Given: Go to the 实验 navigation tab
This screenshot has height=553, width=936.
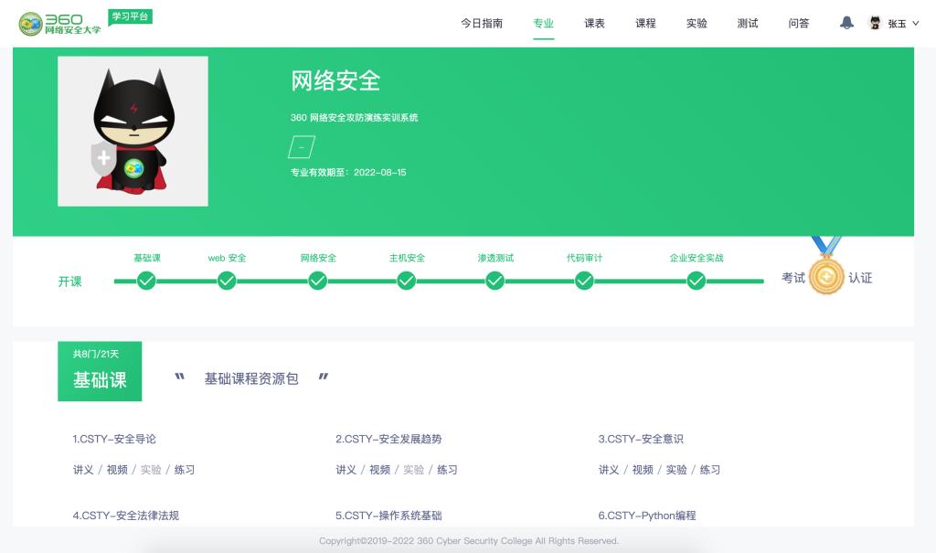Looking at the screenshot, I should click(697, 24).
